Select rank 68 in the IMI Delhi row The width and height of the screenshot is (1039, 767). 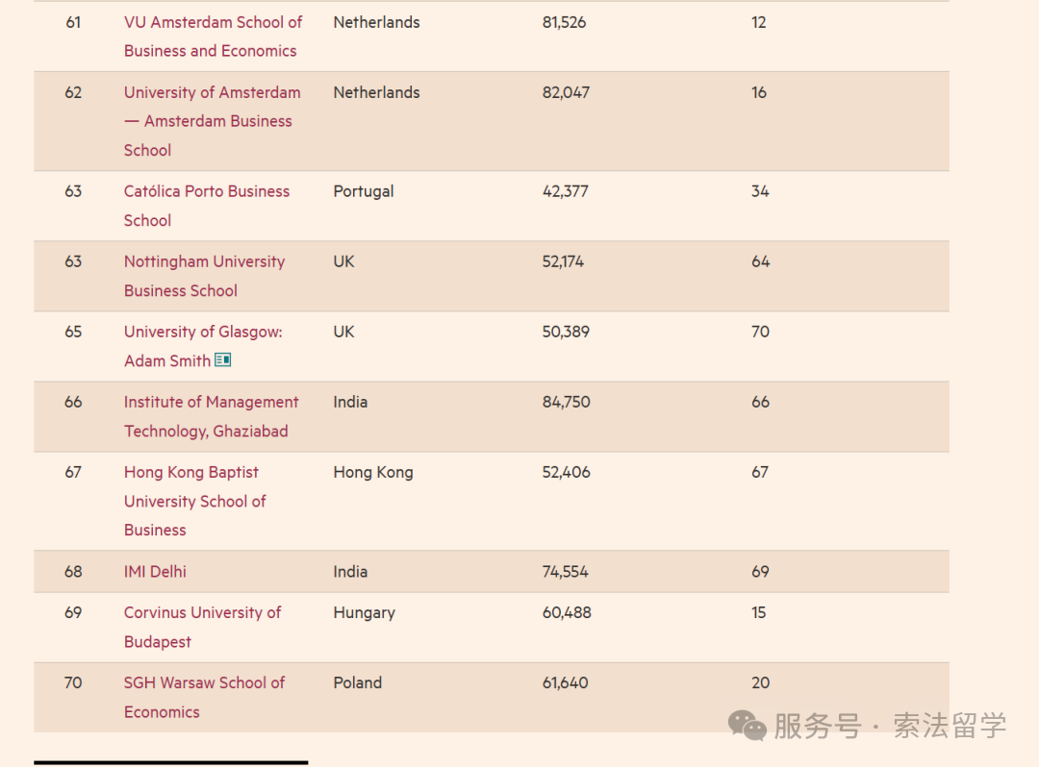pyautogui.click(x=73, y=572)
